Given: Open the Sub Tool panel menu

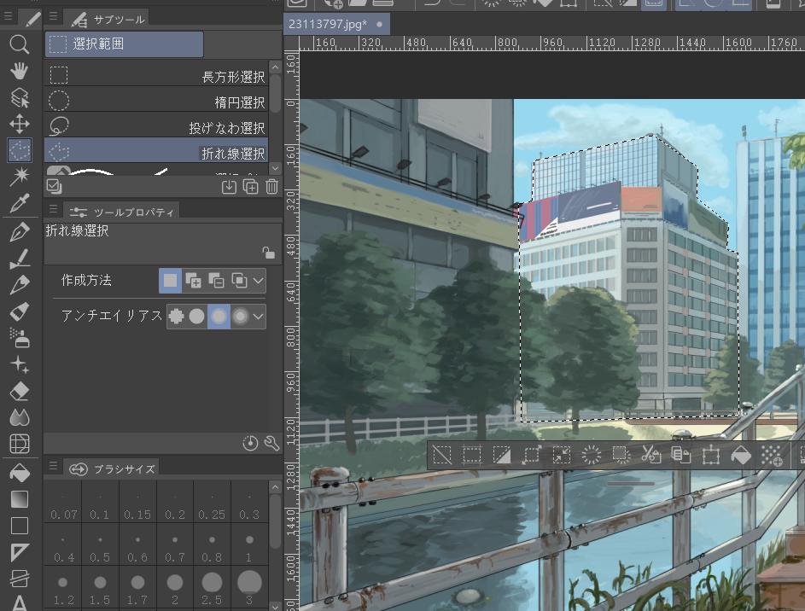Looking at the screenshot, I should coord(54,16).
